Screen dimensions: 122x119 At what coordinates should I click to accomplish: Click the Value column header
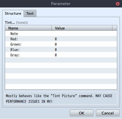coord(82,28)
